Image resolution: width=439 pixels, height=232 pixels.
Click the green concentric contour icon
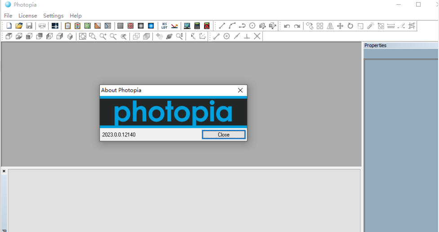87,26
